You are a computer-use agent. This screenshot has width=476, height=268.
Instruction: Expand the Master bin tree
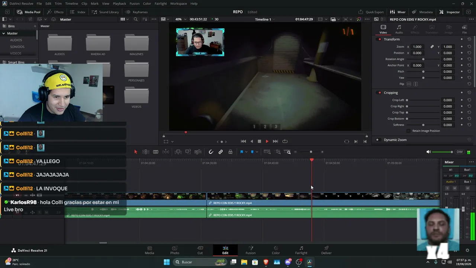pos(3,33)
